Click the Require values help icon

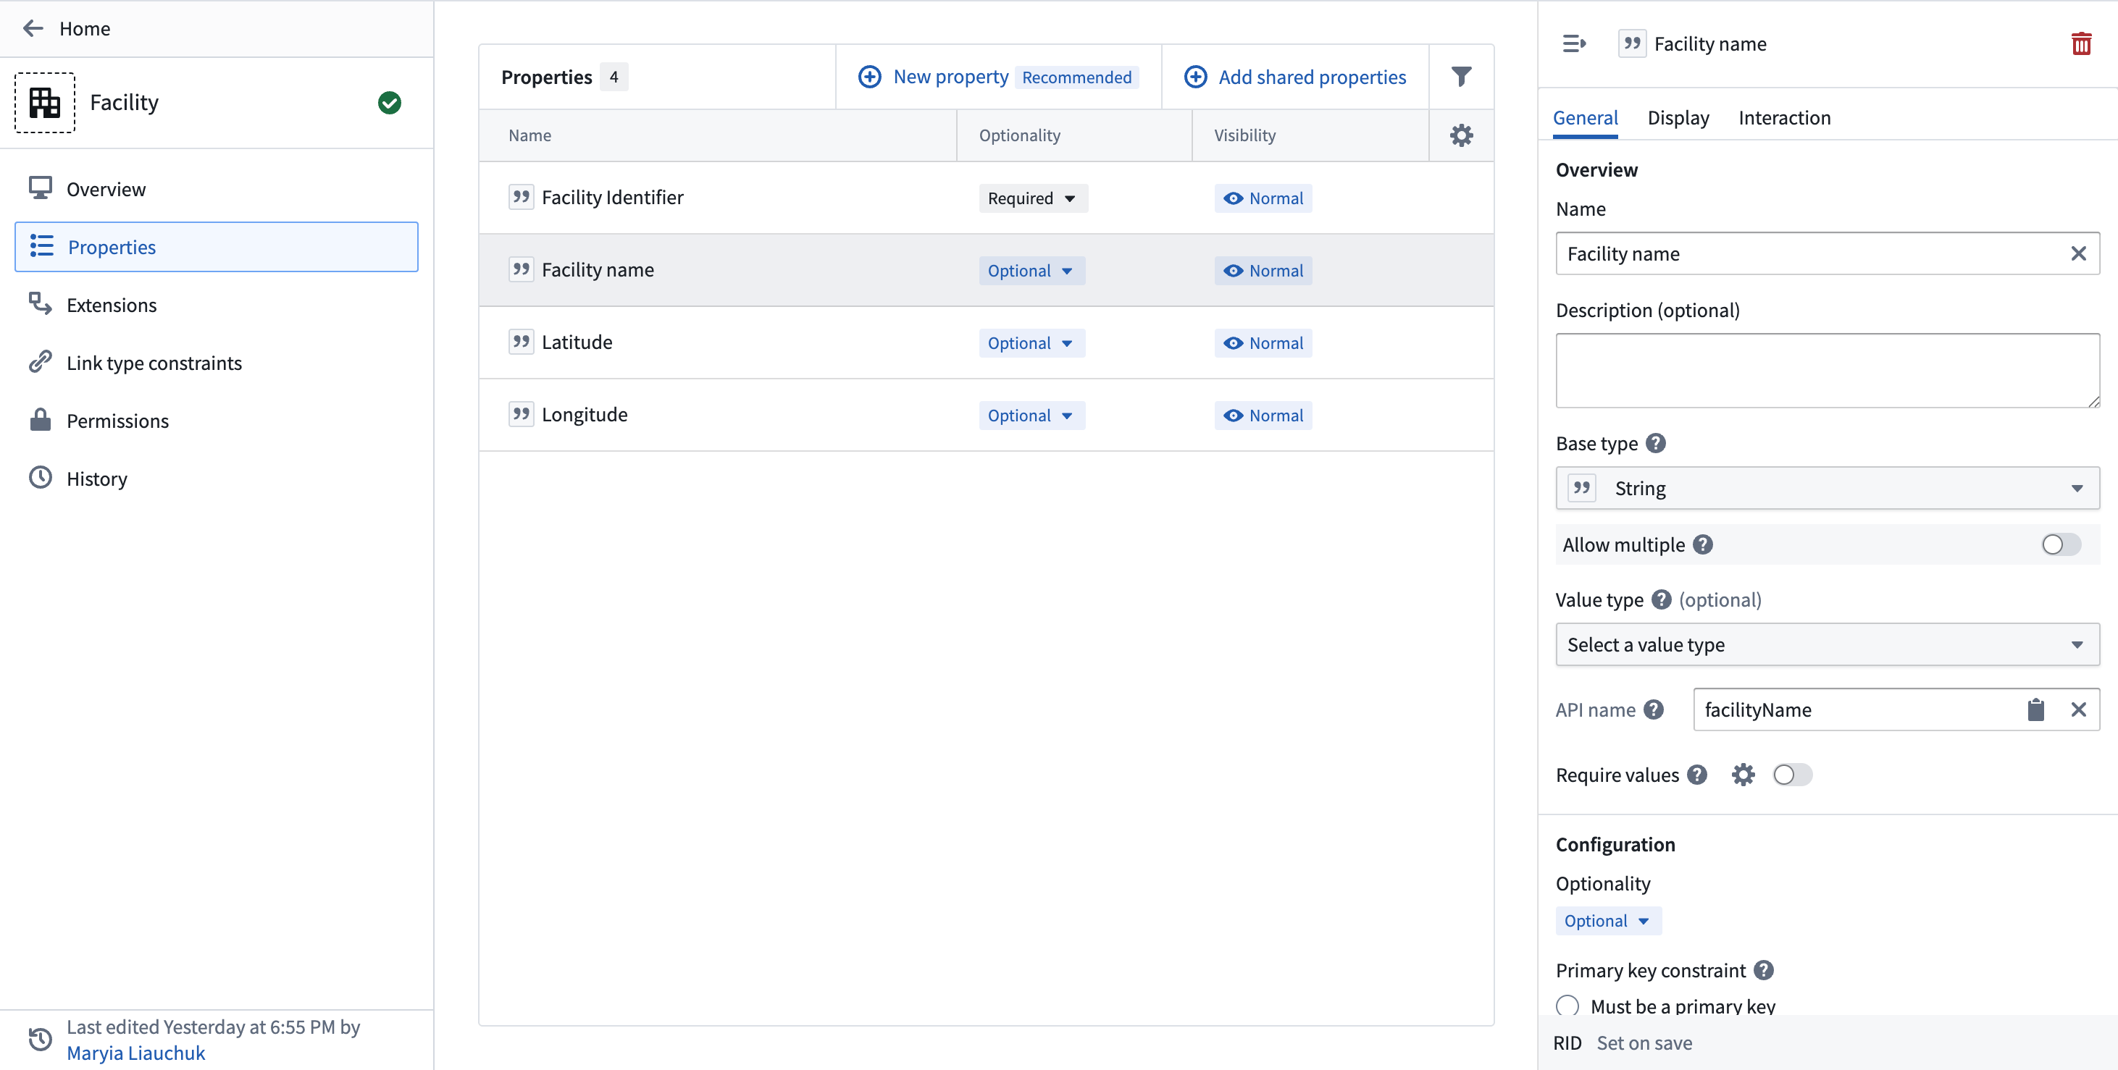[x=1697, y=774]
